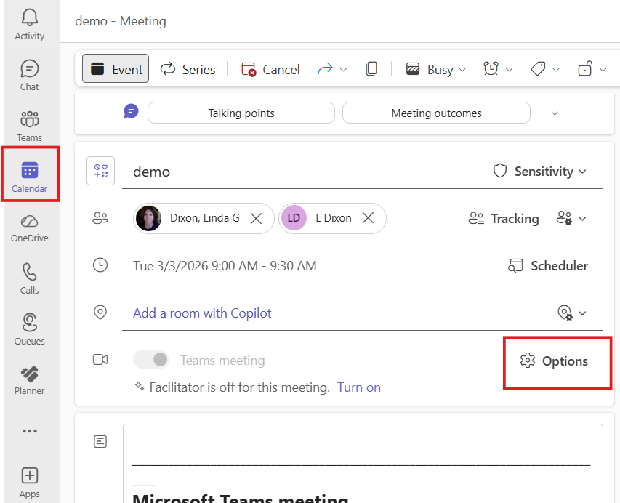This screenshot has width=620, height=503.
Task: Toggle the Teams meeting switch
Action: [x=151, y=360]
